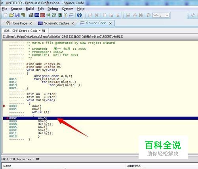The width and height of the screenshot is (198, 169).
Task: Click the 'for(b=142;b>0;b--)' line
Action: (x=59, y=82)
